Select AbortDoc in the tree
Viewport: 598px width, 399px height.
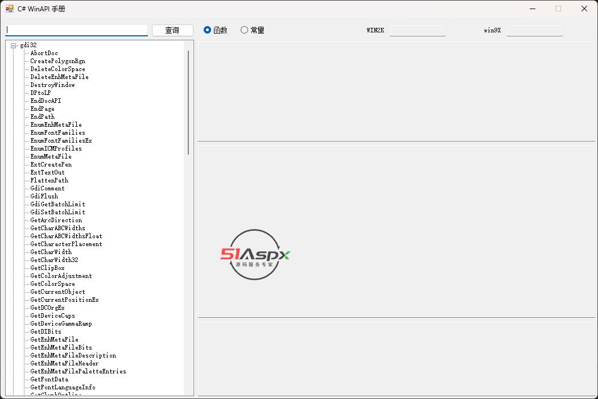coord(44,53)
